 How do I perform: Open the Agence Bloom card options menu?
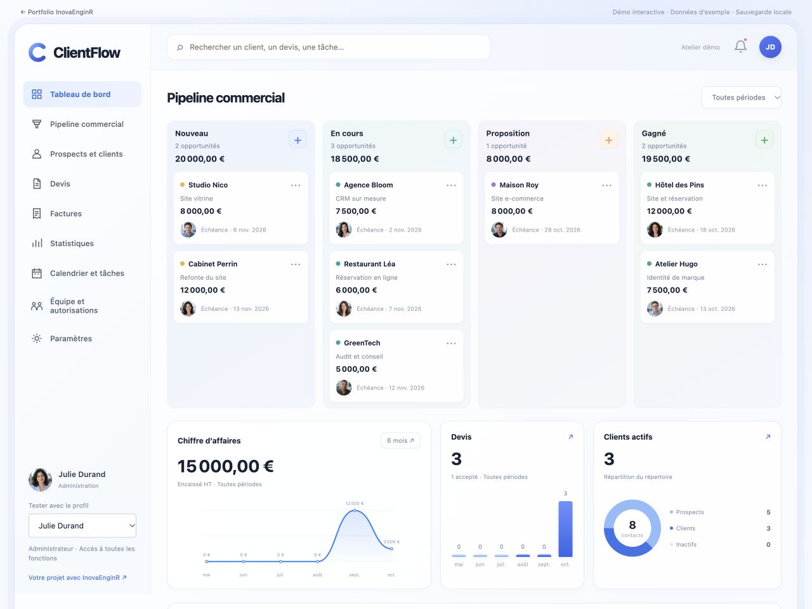tap(451, 185)
